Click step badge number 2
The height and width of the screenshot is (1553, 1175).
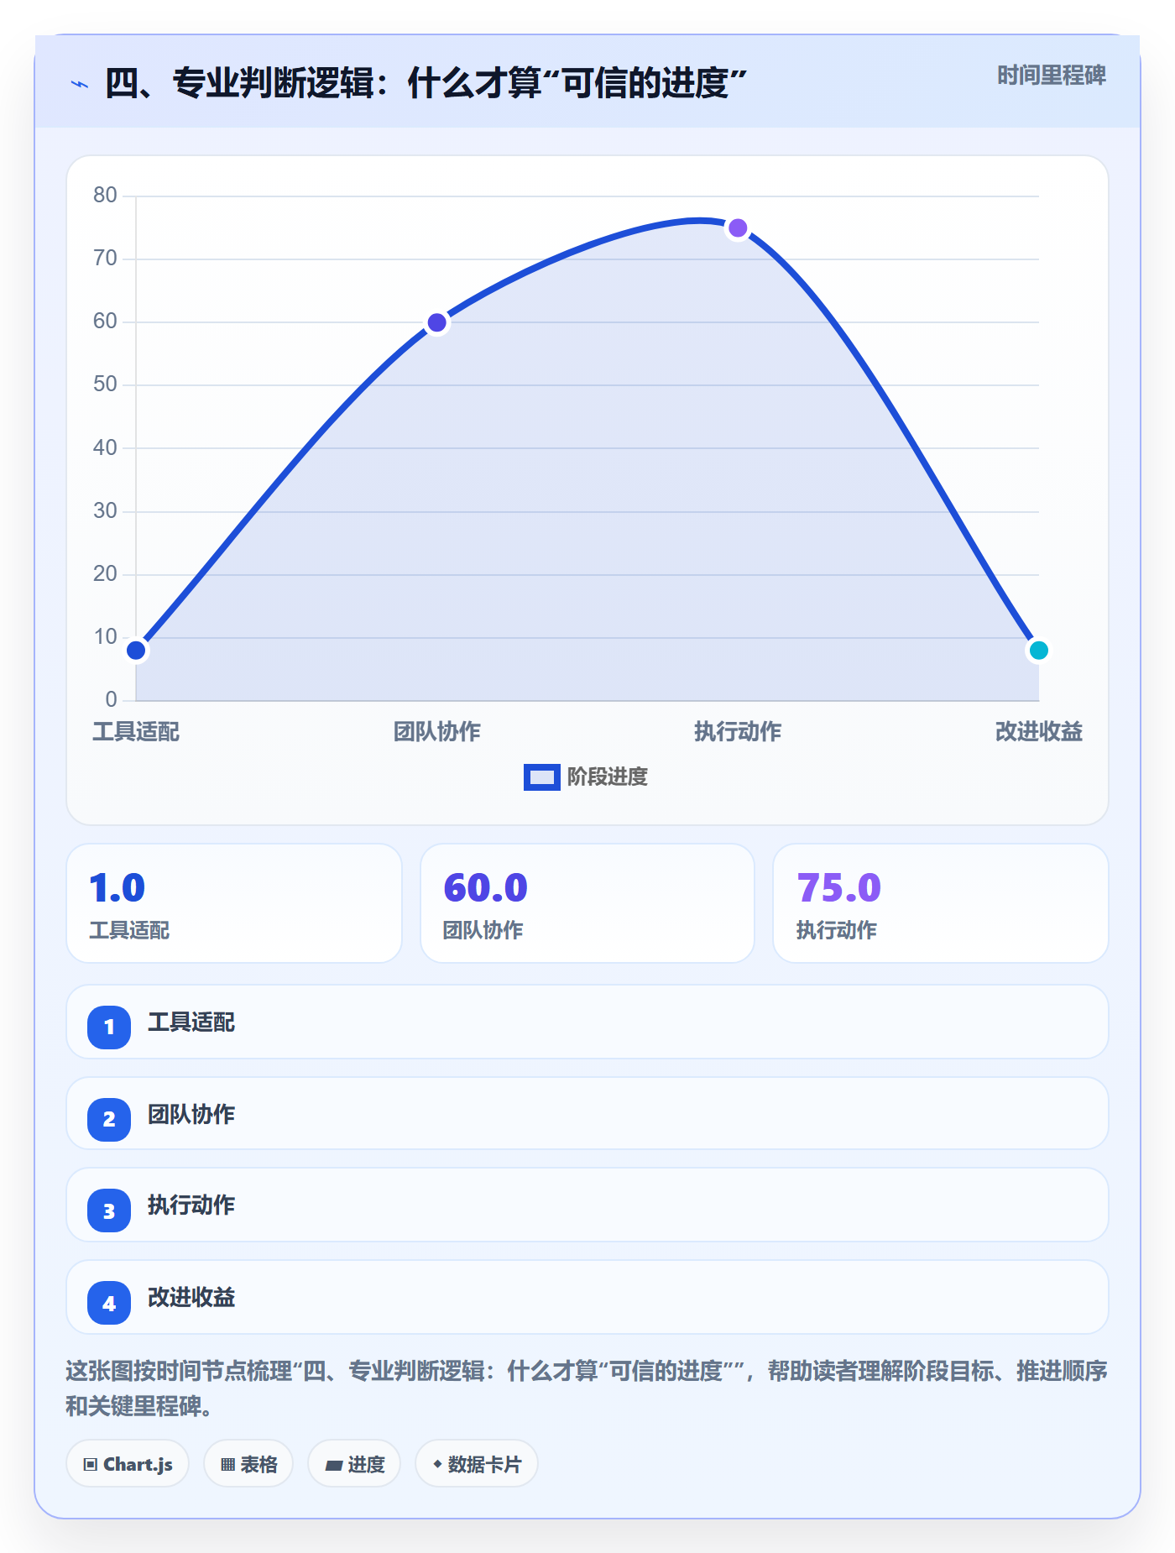[109, 1119]
